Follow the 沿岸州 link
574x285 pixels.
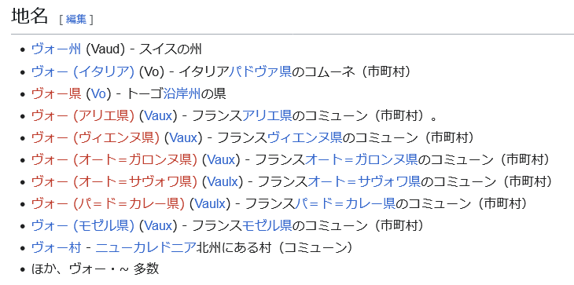click(x=182, y=94)
